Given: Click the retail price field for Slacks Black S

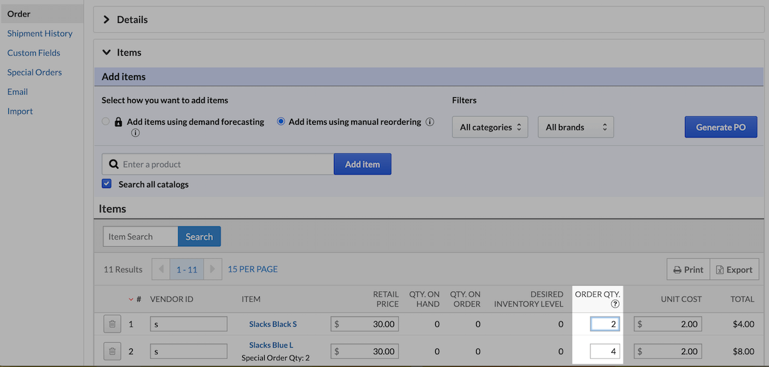Looking at the screenshot, I should [x=365, y=324].
